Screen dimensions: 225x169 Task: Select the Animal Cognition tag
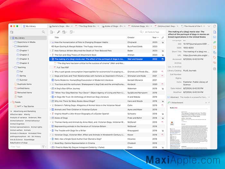point(17,124)
